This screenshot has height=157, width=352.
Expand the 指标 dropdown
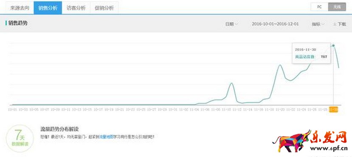(x=318, y=24)
